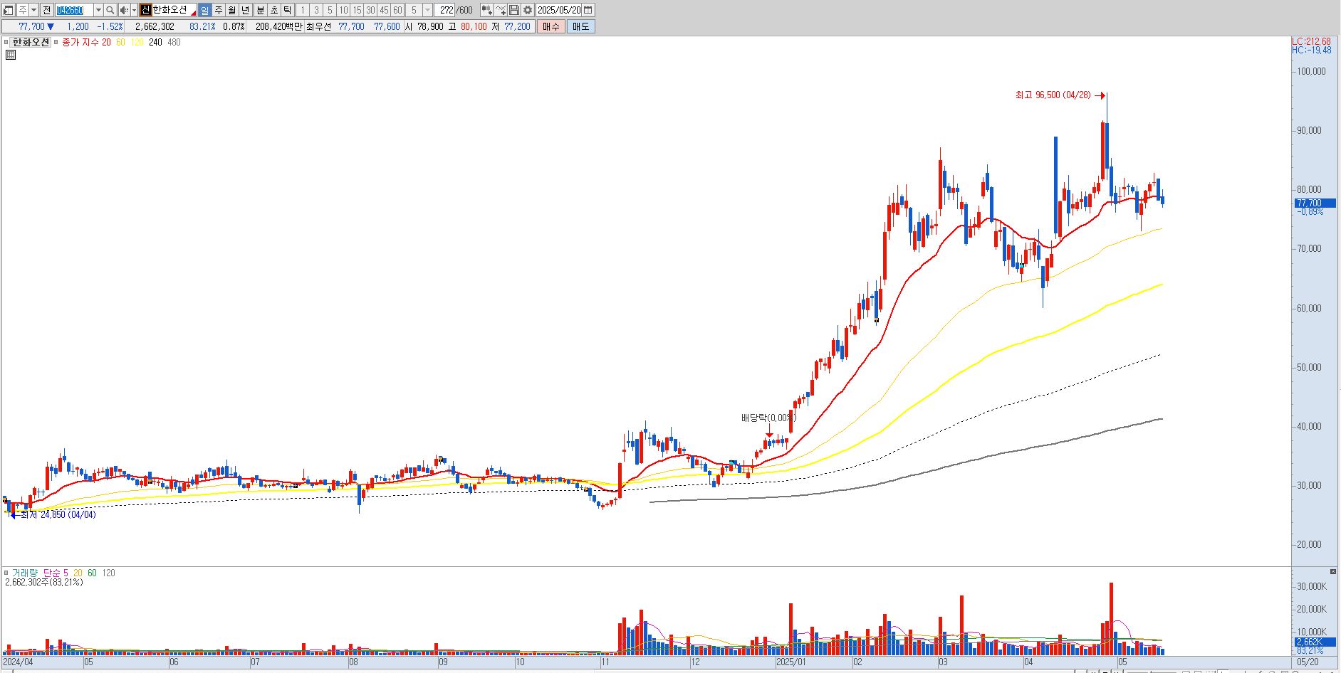The height and width of the screenshot is (673, 1341).
Task: Click the red 20 moving average legend
Action: pyautogui.click(x=106, y=43)
